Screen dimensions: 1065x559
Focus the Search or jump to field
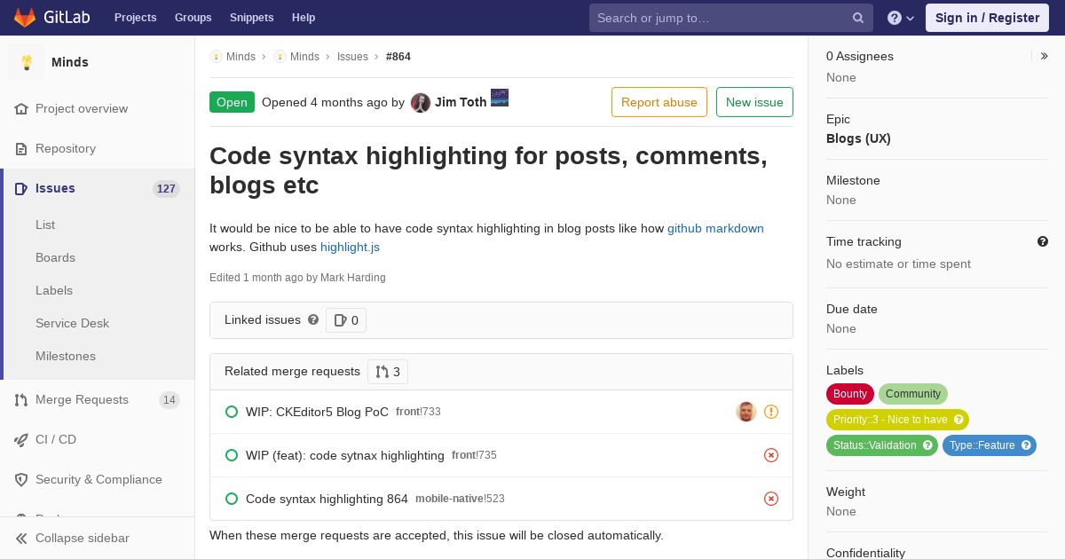(719, 18)
